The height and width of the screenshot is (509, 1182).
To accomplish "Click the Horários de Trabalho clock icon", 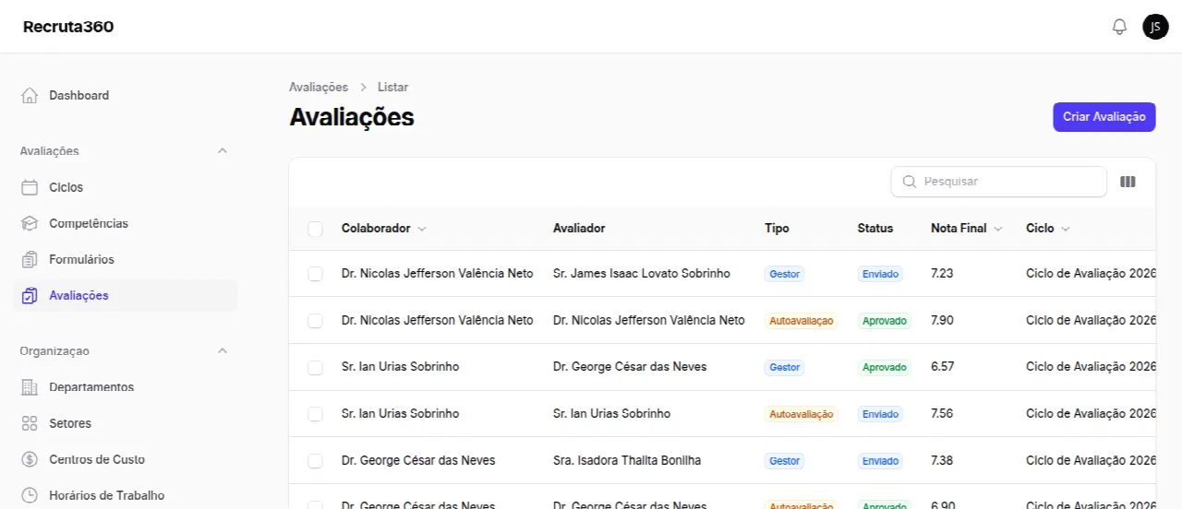I will pos(30,495).
